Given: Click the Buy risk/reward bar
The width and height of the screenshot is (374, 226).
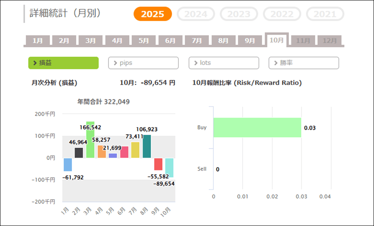Looking at the screenshot, I should 257,127.
